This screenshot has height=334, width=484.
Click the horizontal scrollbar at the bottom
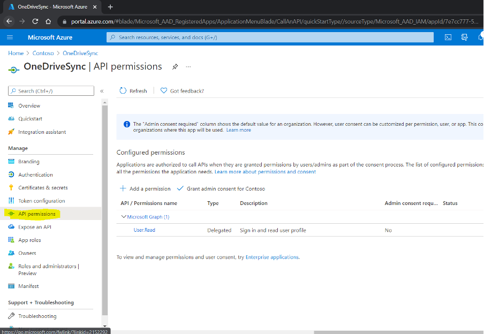(398, 332)
